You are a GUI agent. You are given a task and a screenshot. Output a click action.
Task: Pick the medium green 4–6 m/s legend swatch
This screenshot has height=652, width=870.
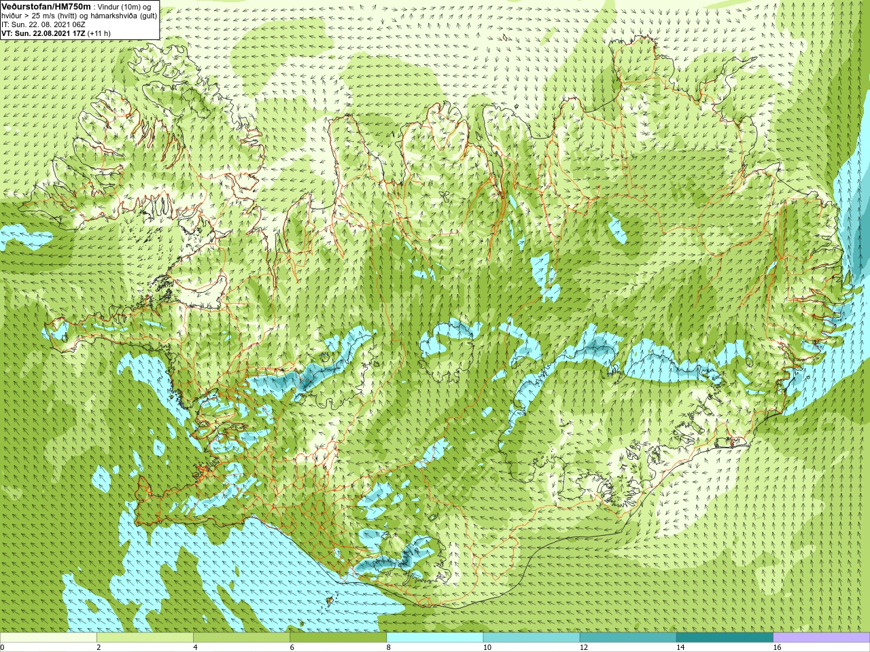tap(241, 638)
